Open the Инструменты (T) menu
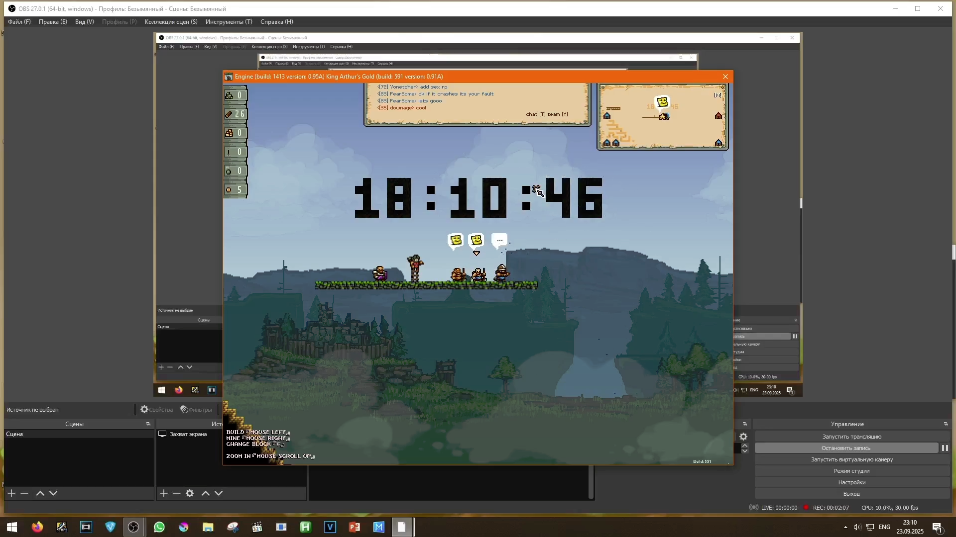956x537 pixels. [x=229, y=22]
